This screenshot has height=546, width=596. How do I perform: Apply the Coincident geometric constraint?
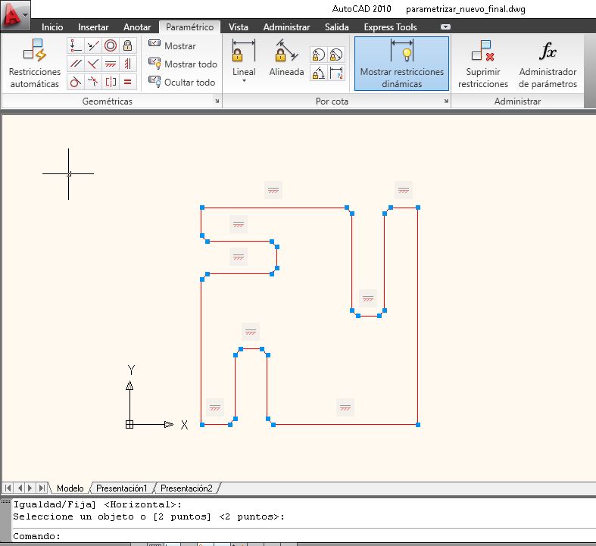point(75,45)
